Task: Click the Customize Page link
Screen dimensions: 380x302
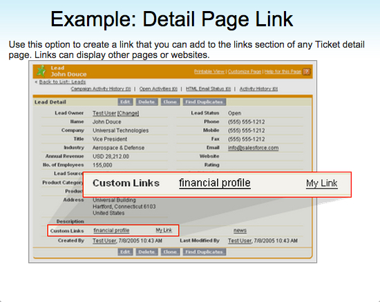Action: [x=245, y=71]
